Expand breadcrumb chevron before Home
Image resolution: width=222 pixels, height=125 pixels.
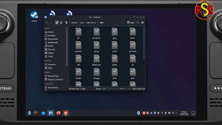pyautogui.click(x=70, y=23)
